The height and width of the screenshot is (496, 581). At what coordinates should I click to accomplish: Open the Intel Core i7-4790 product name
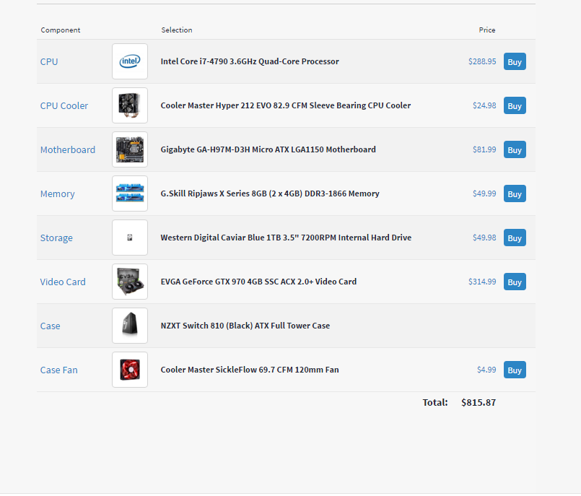click(x=250, y=61)
